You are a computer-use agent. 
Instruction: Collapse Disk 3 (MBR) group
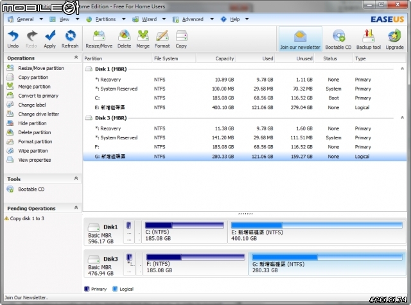pos(402,118)
